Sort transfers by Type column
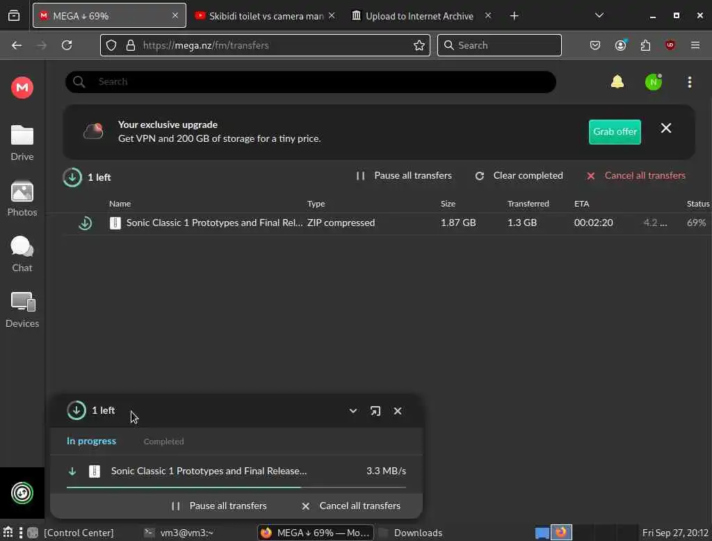This screenshot has height=541, width=712. pos(316,204)
